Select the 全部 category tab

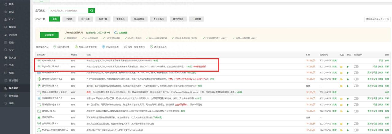tap(54, 19)
